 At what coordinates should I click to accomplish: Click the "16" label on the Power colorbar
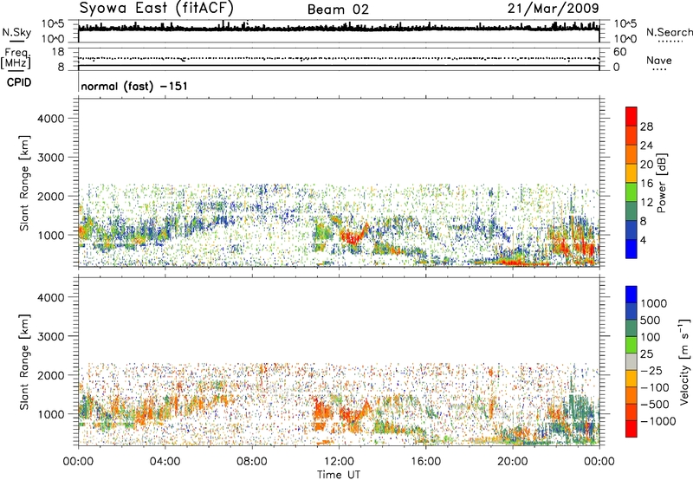pos(646,184)
